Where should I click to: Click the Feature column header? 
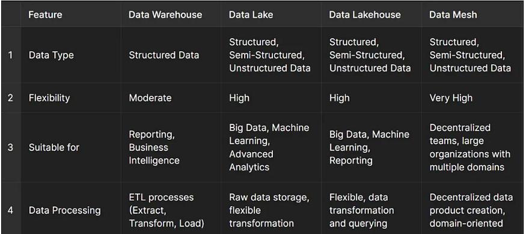(45, 15)
